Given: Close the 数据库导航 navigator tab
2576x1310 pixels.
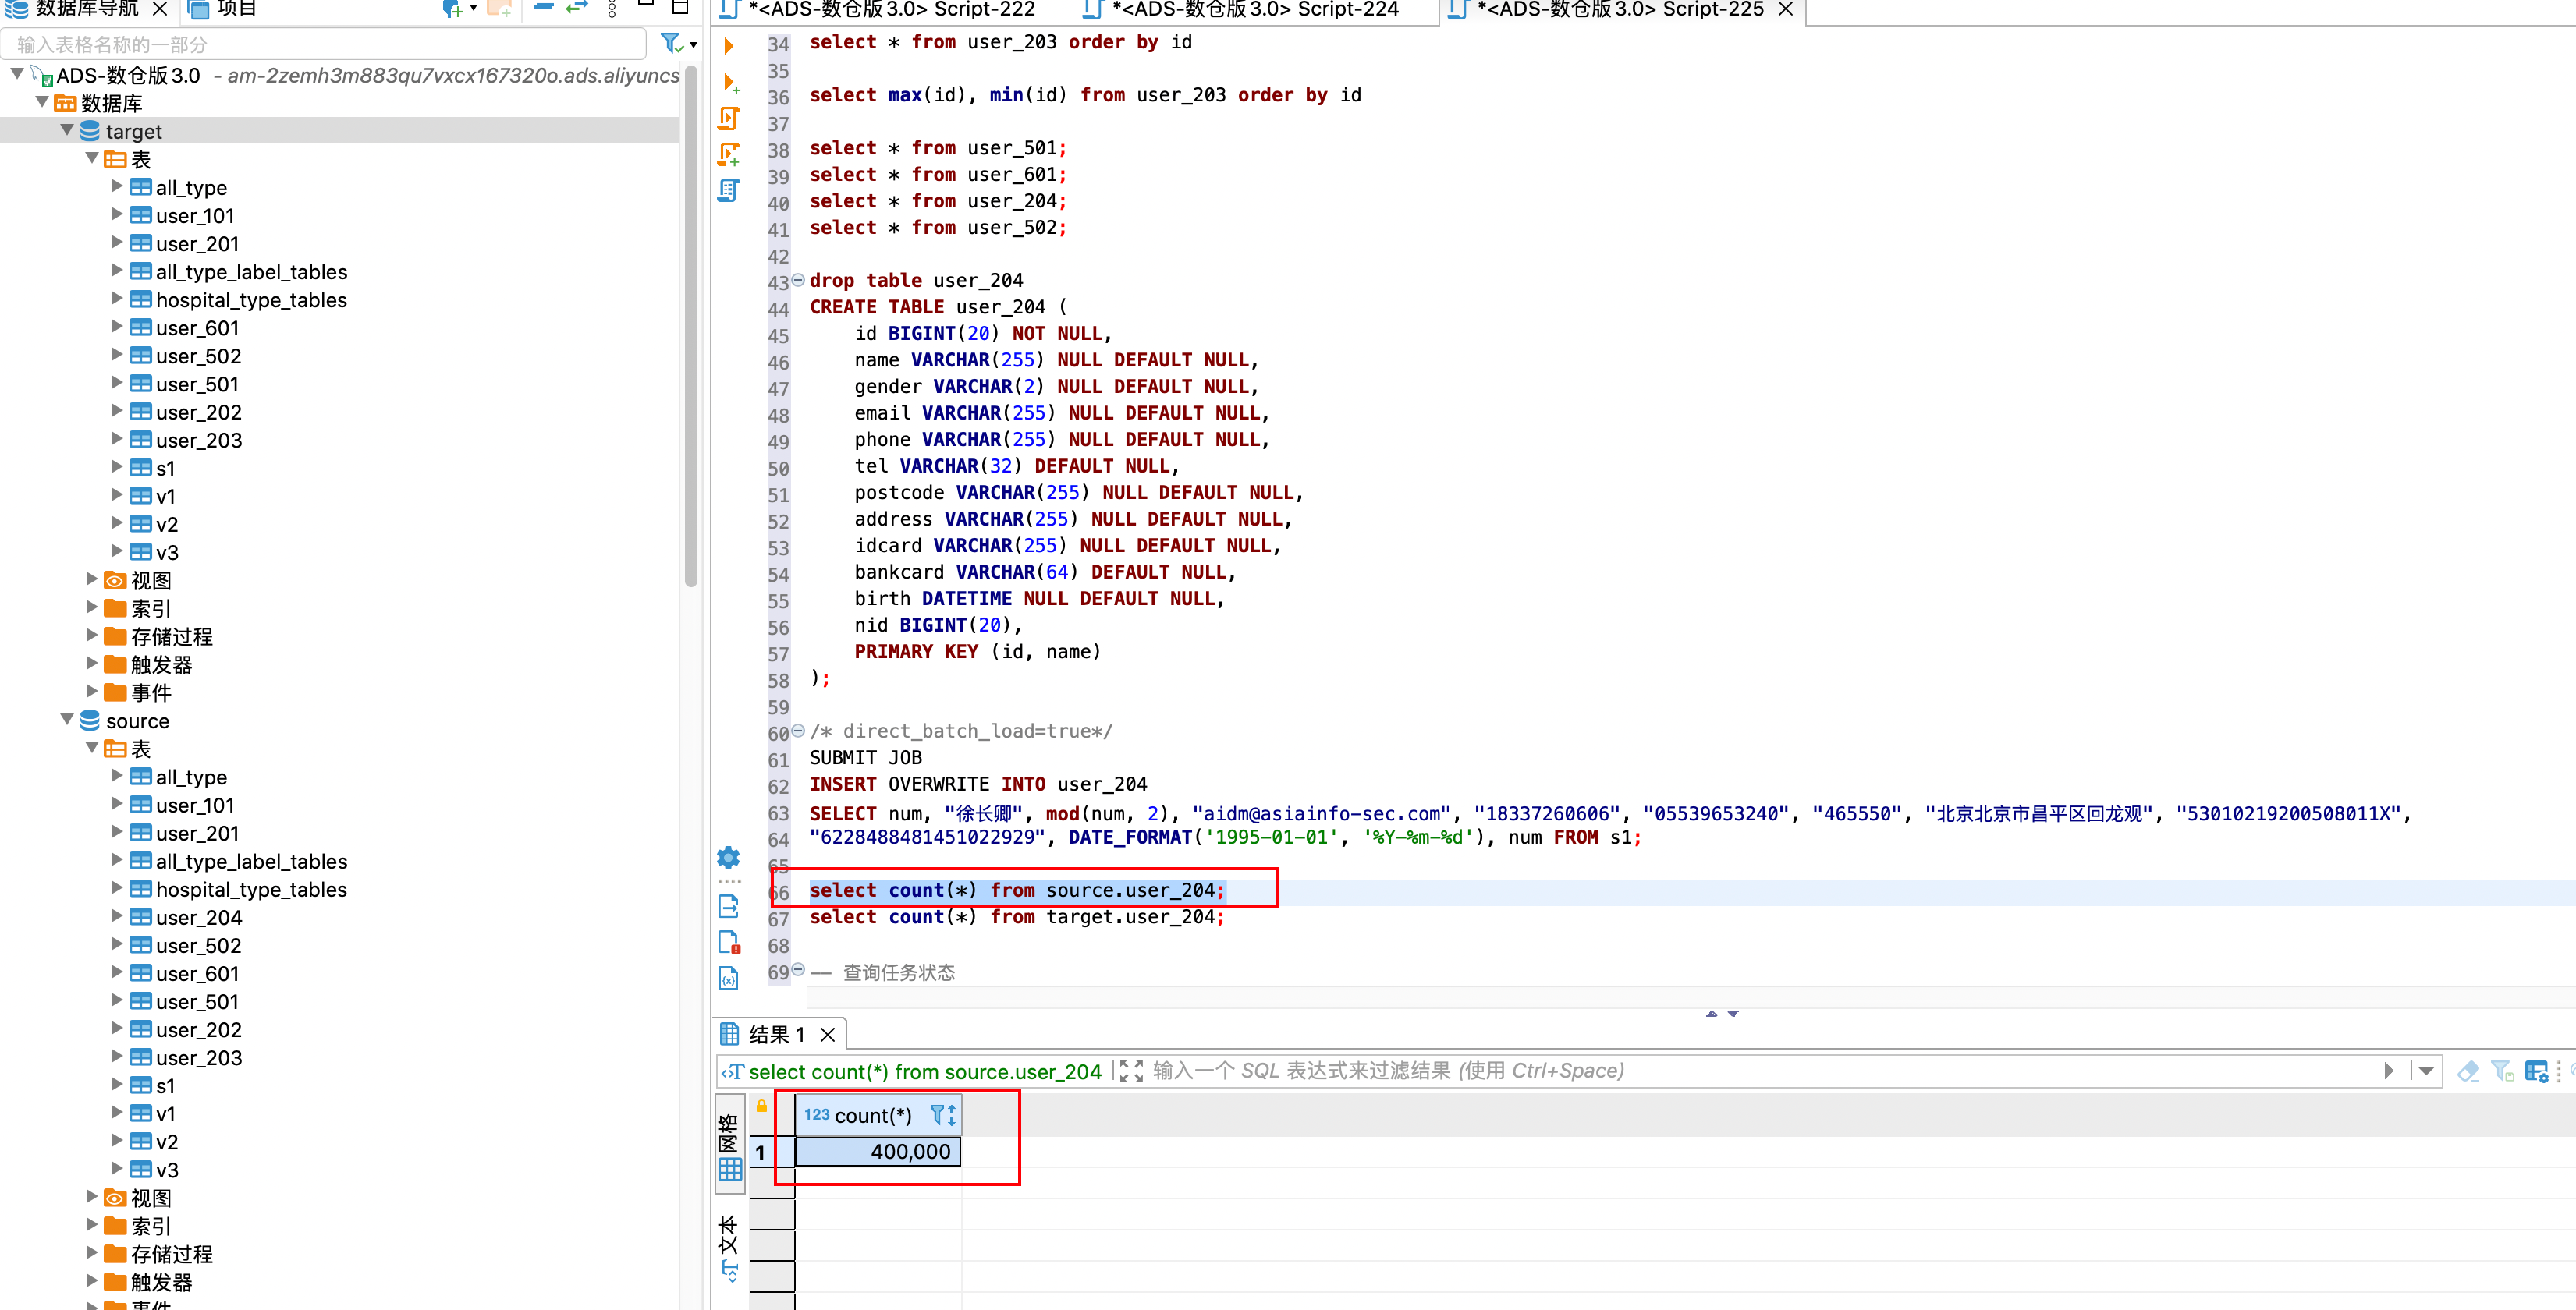Looking at the screenshot, I should tap(160, 9).
